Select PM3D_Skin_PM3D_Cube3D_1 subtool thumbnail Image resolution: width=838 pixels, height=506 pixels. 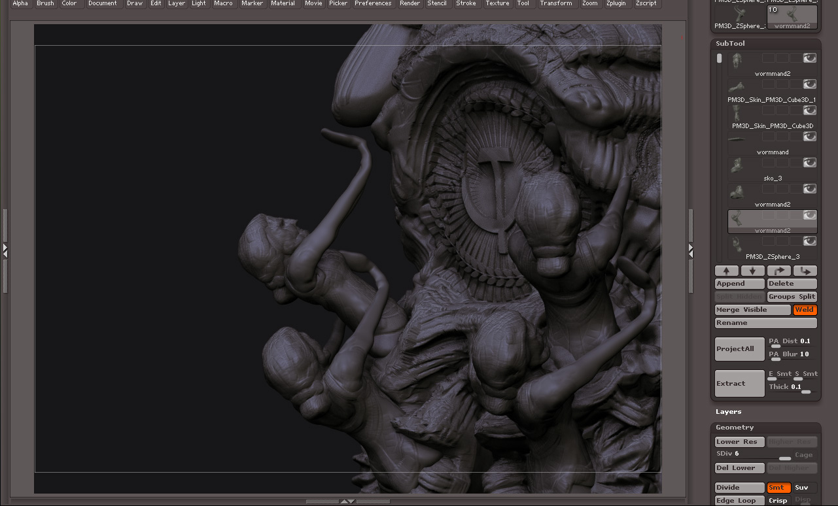pos(737,87)
